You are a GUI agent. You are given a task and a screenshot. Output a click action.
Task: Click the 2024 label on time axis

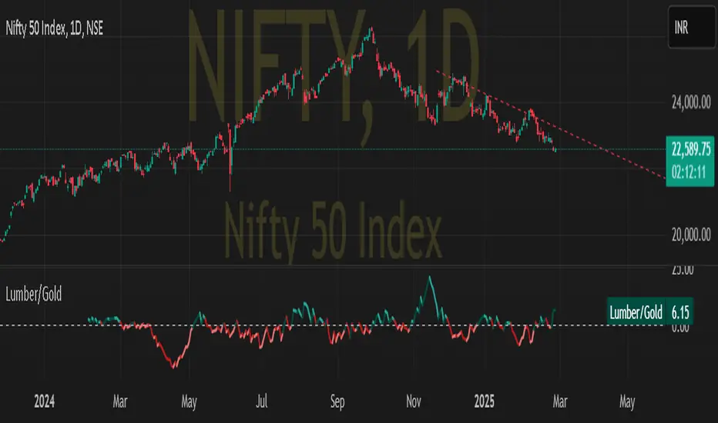(x=45, y=401)
